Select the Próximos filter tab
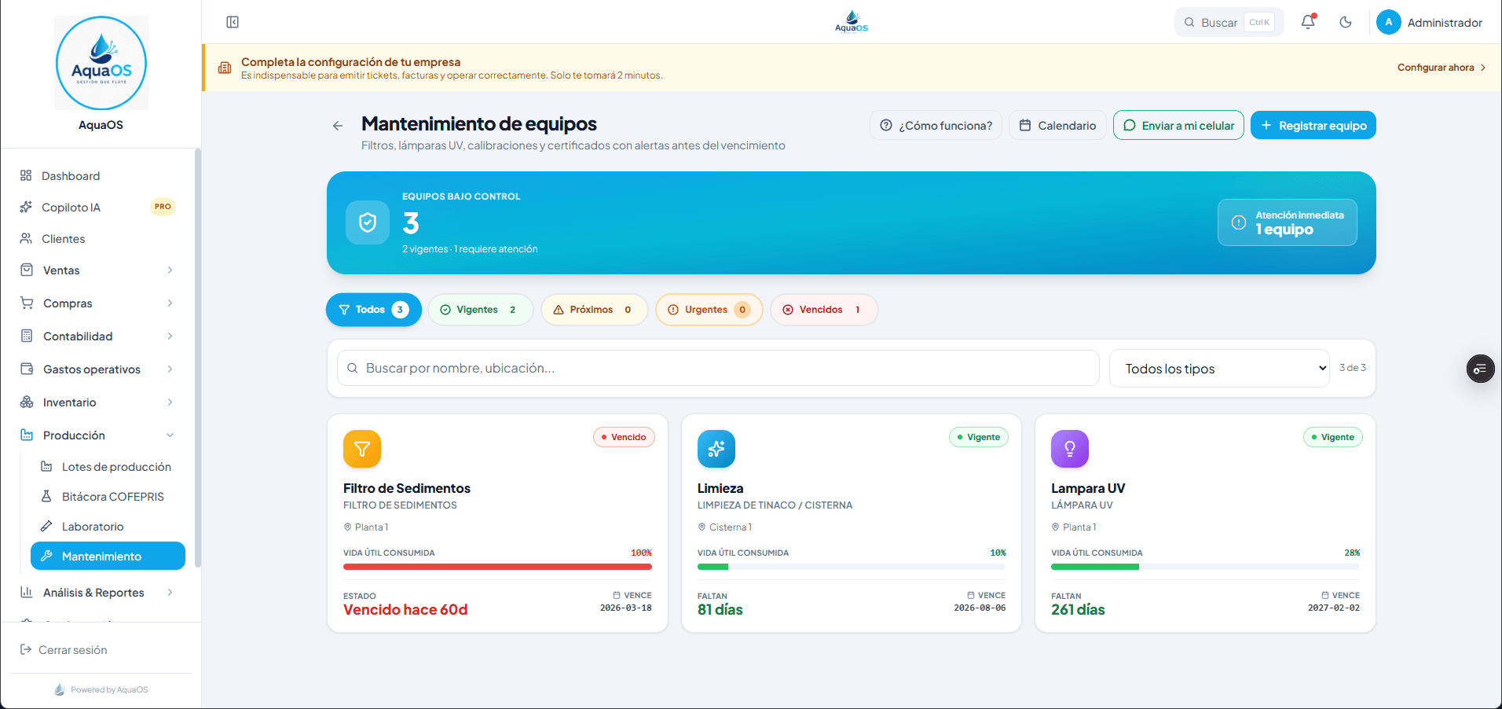 595,310
